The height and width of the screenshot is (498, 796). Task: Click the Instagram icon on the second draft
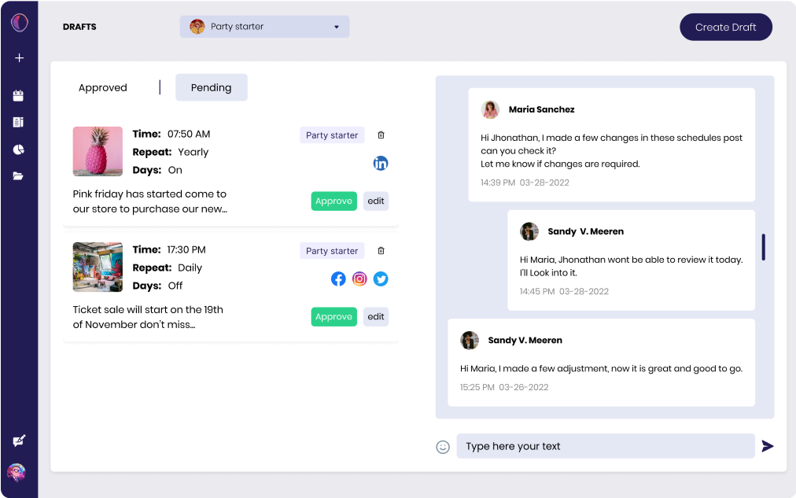pos(359,279)
